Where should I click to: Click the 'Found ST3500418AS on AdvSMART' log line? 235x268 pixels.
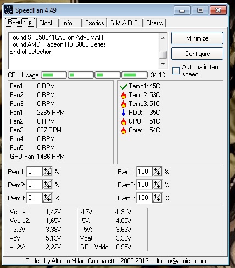(x=58, y=37)
